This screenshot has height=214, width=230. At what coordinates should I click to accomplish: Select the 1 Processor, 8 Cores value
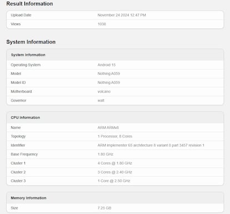pyautogui.click(x=115, y=136)
